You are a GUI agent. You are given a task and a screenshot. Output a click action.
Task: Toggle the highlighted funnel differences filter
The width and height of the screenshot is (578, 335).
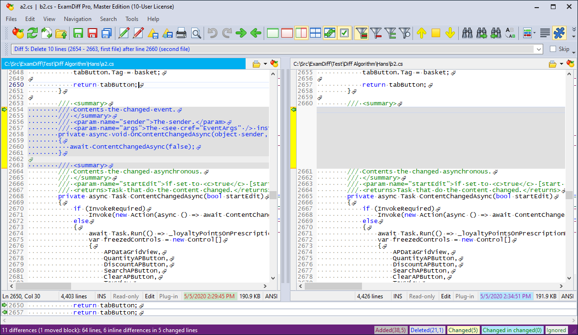tap(361, 33)
